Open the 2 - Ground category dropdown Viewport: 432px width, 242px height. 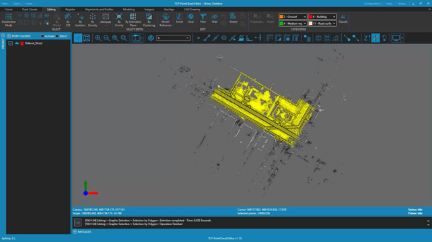click(293, 17)
